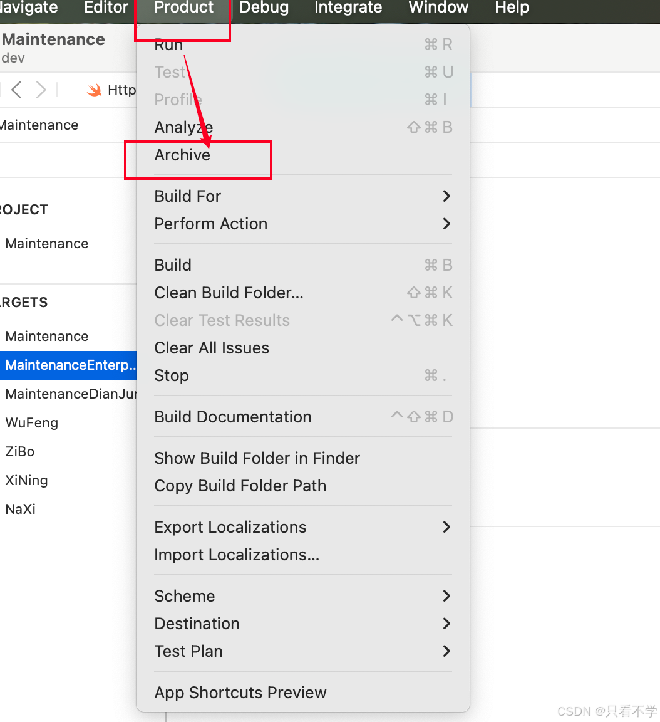The image size is (660, 722).
Task: Expand the Export Localizations submenu
Action: point(303,527)
